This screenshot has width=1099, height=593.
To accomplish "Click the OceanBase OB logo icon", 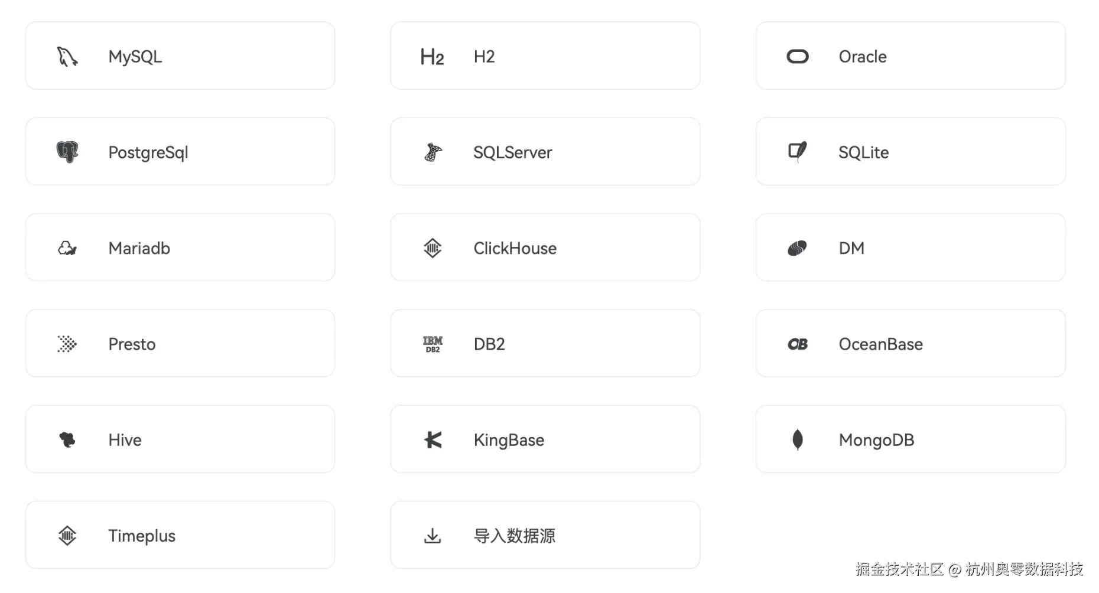I will pyautogui.click(x=798, y=344).
